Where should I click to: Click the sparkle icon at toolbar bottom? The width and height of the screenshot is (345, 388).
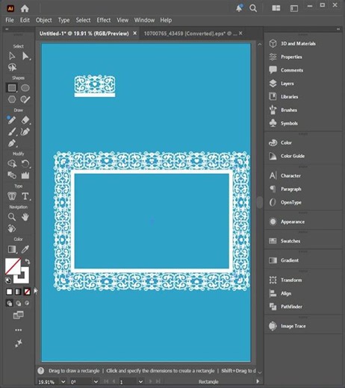(x=19, y=343)
